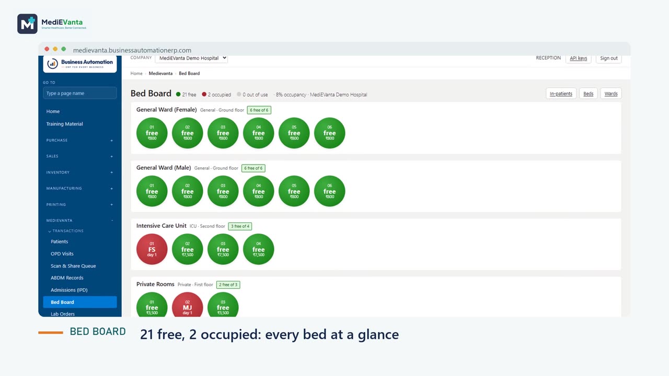Select free bed 01 in General Ward (Female)

(x=152, y=133)
